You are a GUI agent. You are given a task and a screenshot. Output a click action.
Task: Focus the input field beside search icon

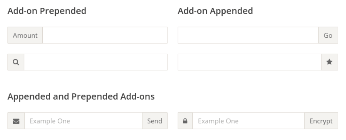(x=95, y=62)
